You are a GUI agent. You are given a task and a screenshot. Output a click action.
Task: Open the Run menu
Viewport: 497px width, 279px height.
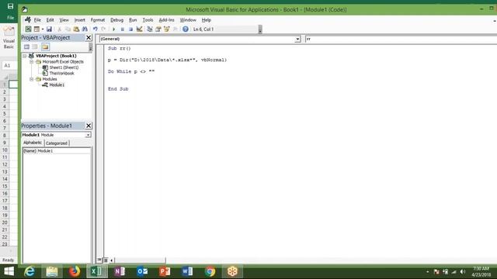[133, 20]
